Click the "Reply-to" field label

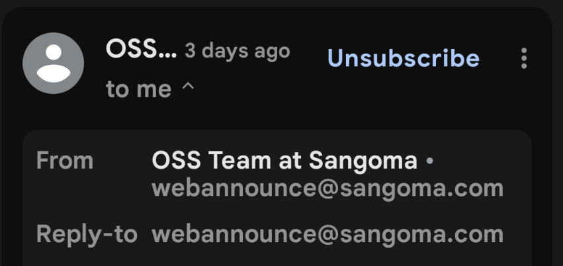(x=87, y=234)
